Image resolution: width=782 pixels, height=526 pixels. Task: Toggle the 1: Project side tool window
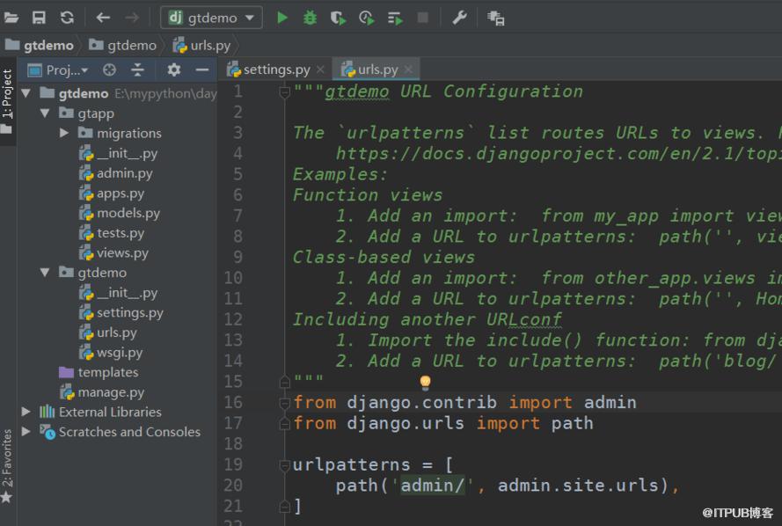click(x=8, y=101)
